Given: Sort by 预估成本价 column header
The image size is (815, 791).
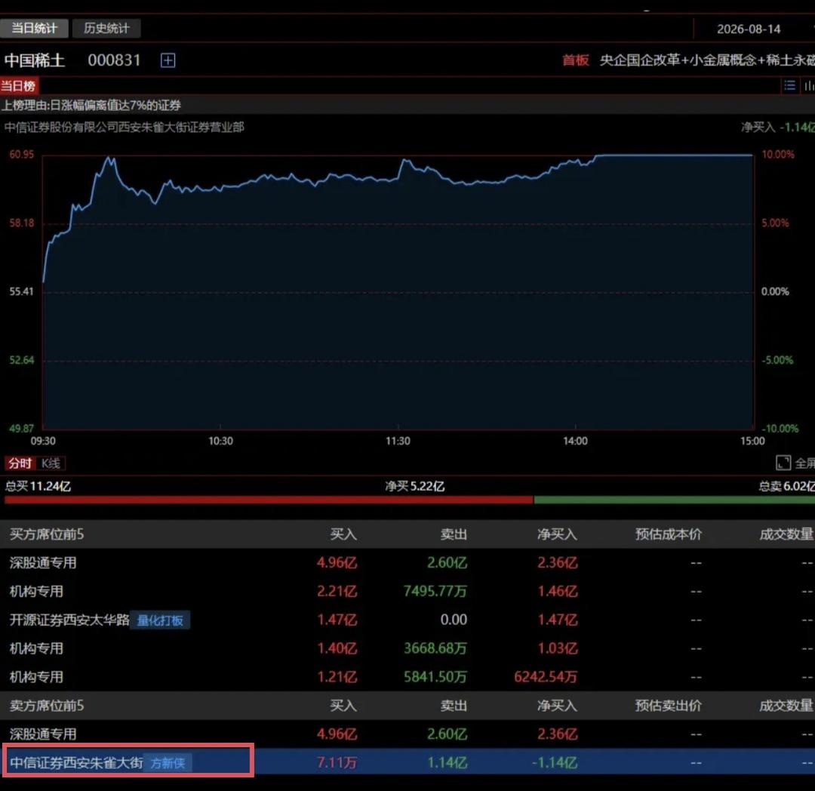Looking at the screenshot, I should click(669, 534).
